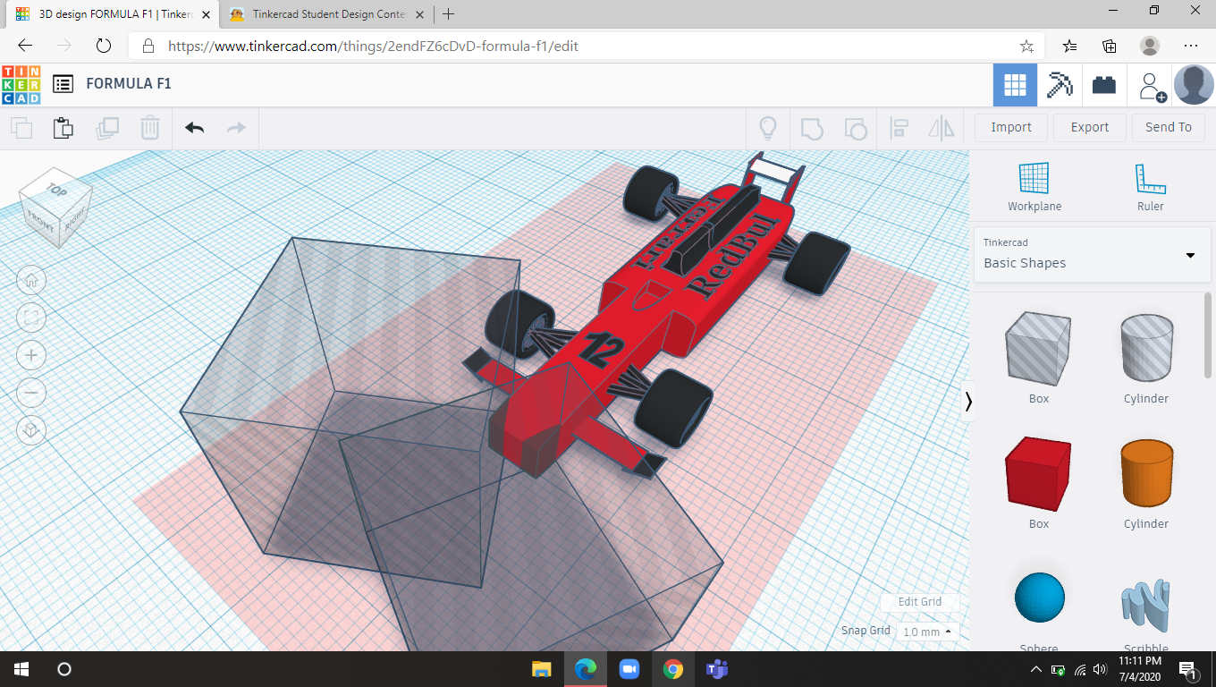Open the Tinkercad main menu beside the logo
Image resolution: width=1216 pixels, height=687 pixels.
62,83
